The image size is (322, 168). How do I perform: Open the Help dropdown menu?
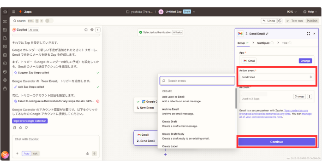pos(310,12)
